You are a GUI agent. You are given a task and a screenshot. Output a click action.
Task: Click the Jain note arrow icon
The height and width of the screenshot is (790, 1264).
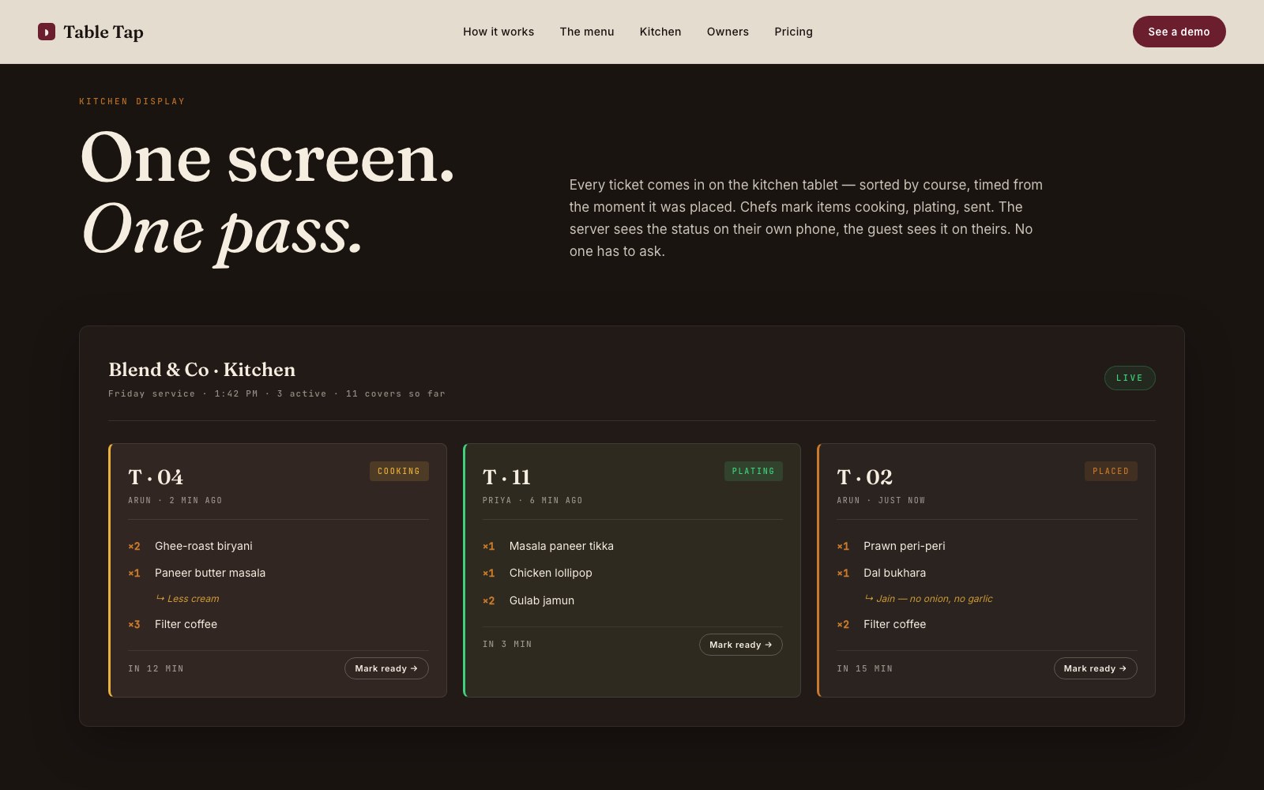(869, 598)
